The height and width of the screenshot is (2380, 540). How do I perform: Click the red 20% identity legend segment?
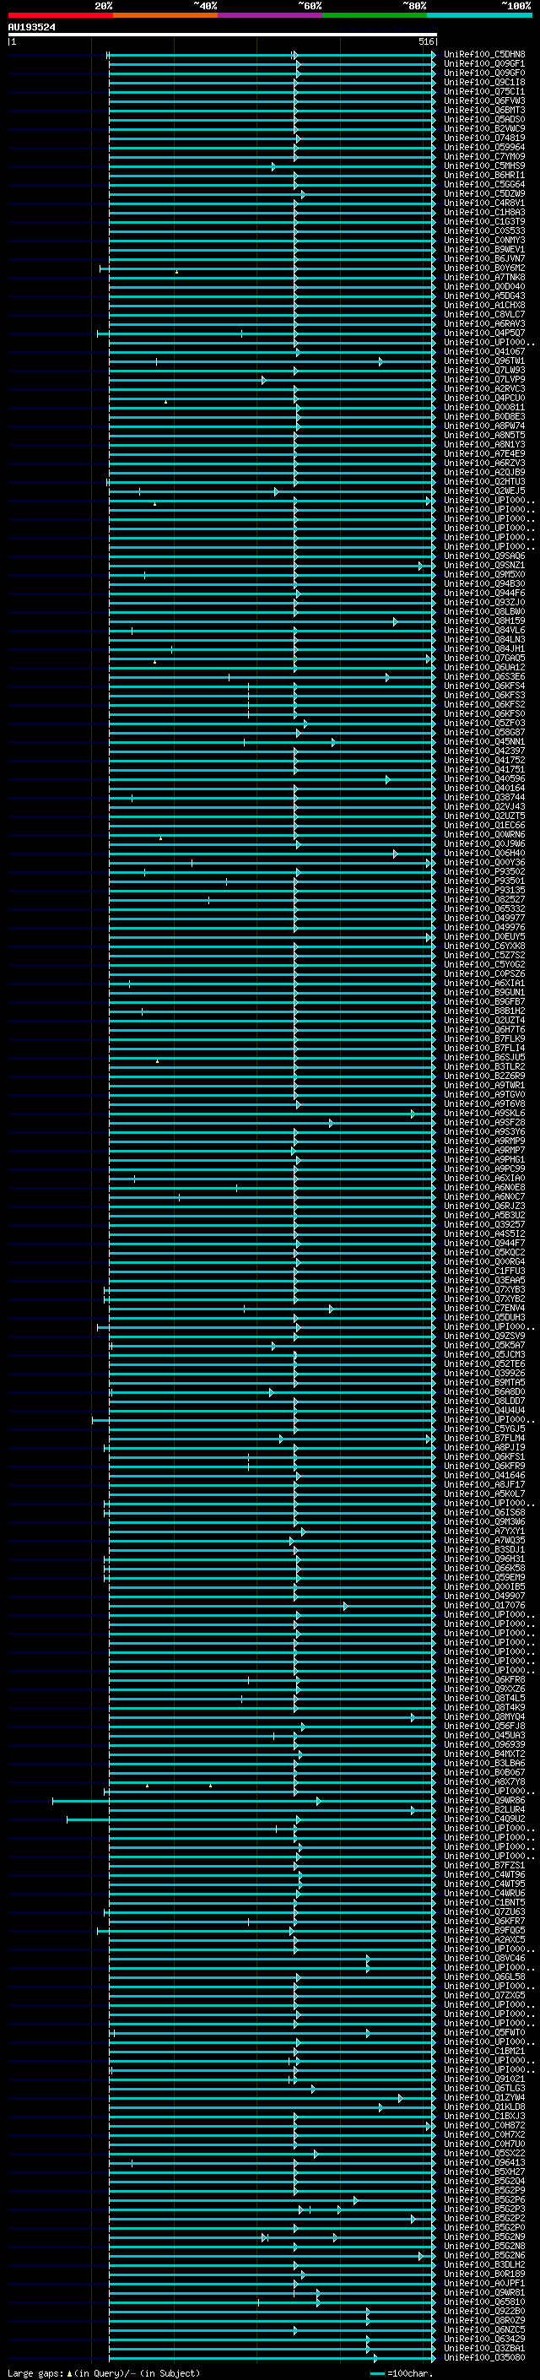(60, 16)
